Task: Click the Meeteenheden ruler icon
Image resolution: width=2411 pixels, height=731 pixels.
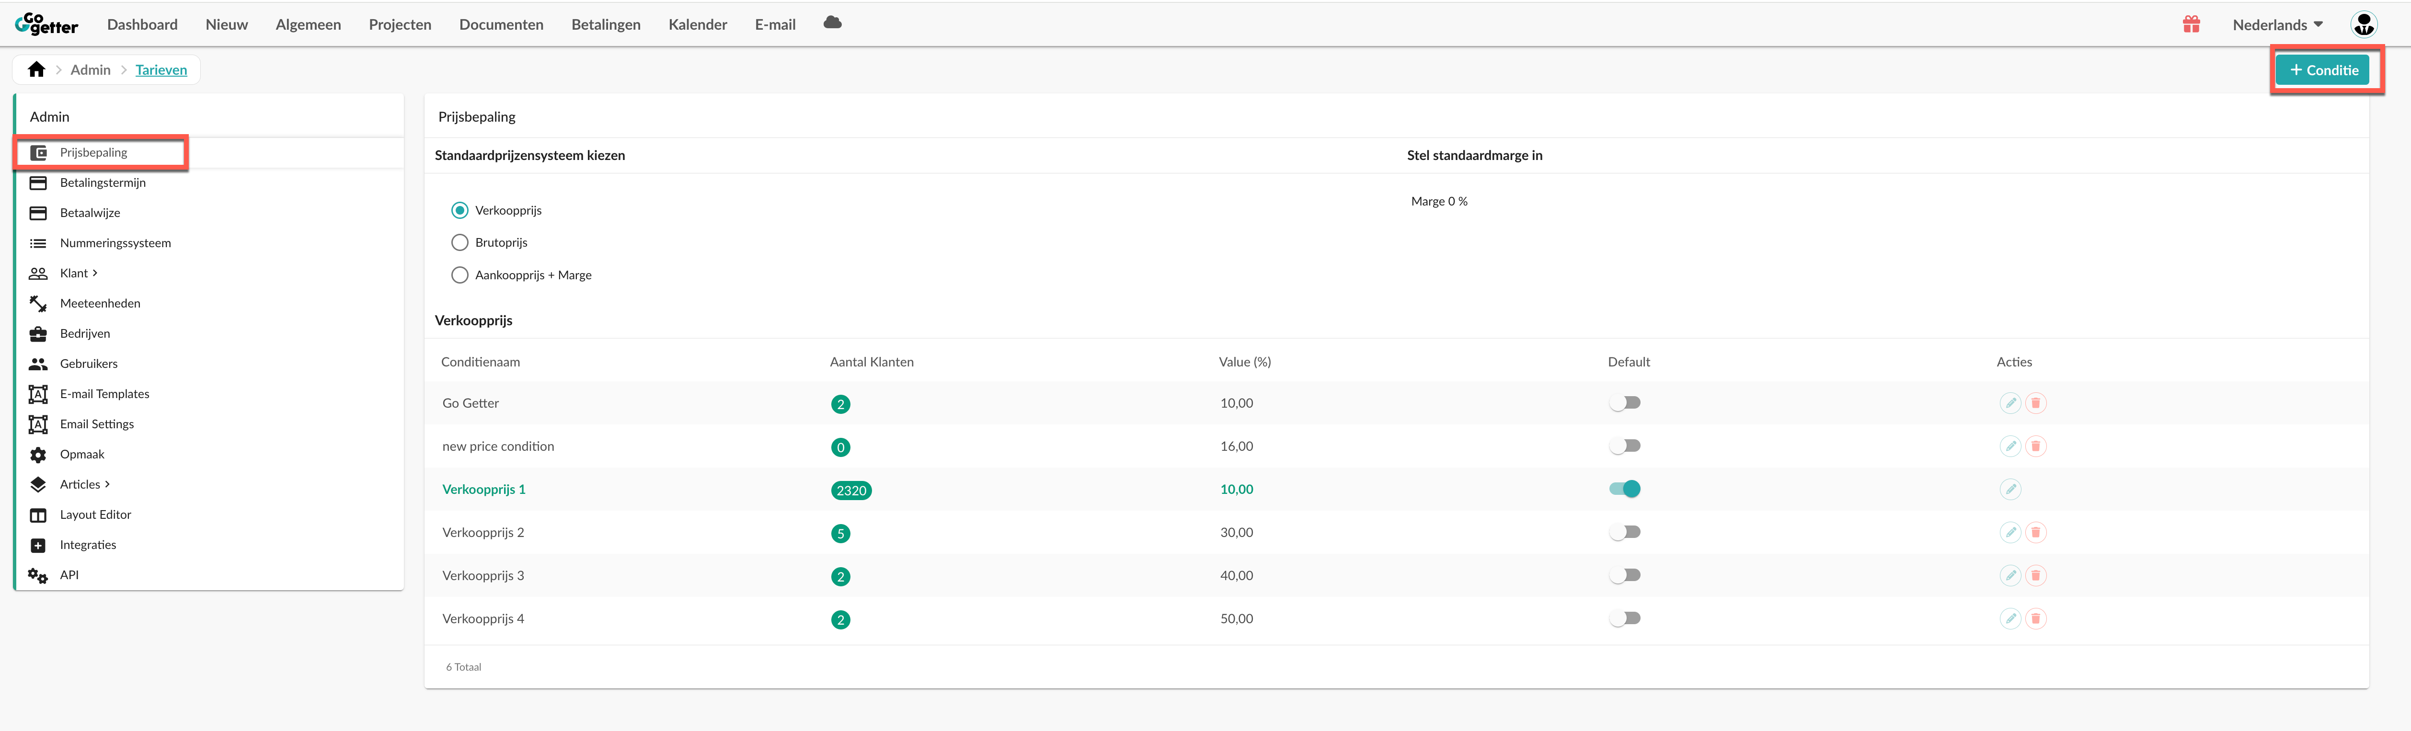Action: point(37,303)
